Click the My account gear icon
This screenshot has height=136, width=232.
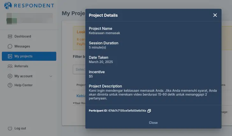tap(10, 76)
